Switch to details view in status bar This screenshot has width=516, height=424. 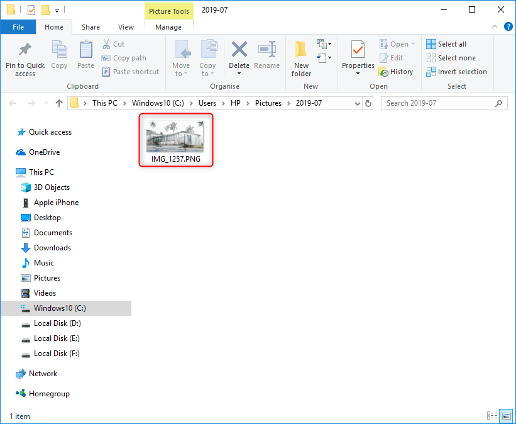(x=492, y=416)
